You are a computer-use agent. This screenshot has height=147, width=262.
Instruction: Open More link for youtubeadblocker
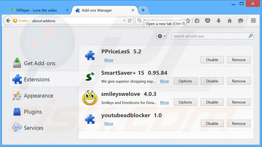pos(109,124)
